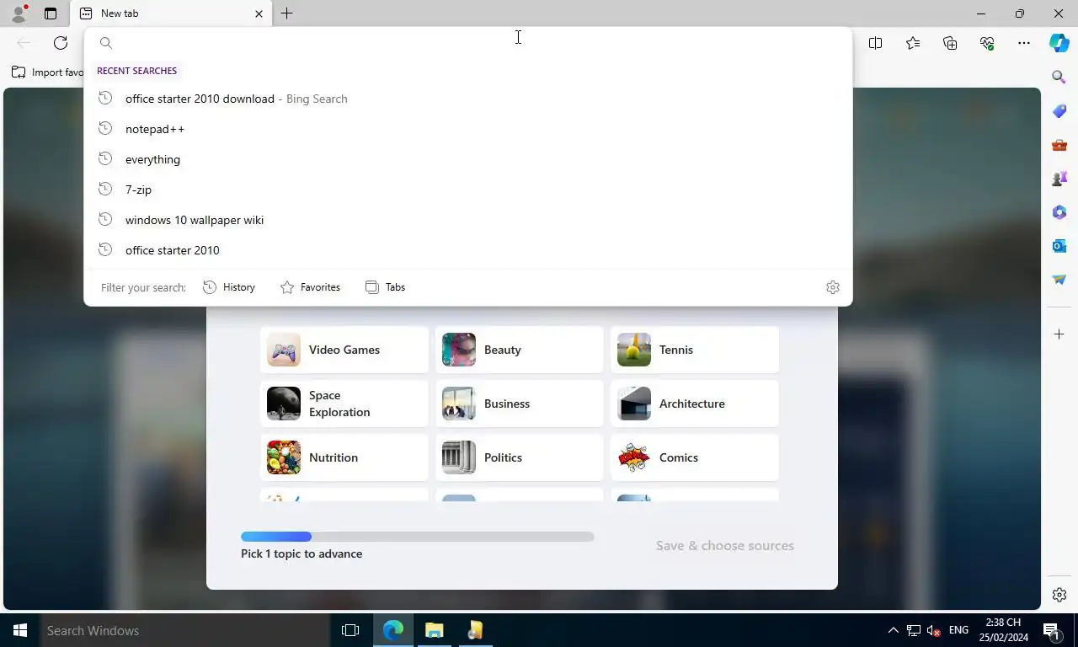Select '7-zip' recent search
This screenshot has height=647, width=1078.
click(x=468, y=190)
